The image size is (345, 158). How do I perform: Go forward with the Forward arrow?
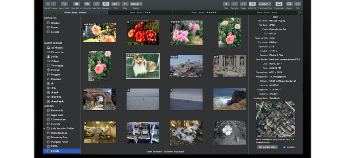tap(54, 4)
